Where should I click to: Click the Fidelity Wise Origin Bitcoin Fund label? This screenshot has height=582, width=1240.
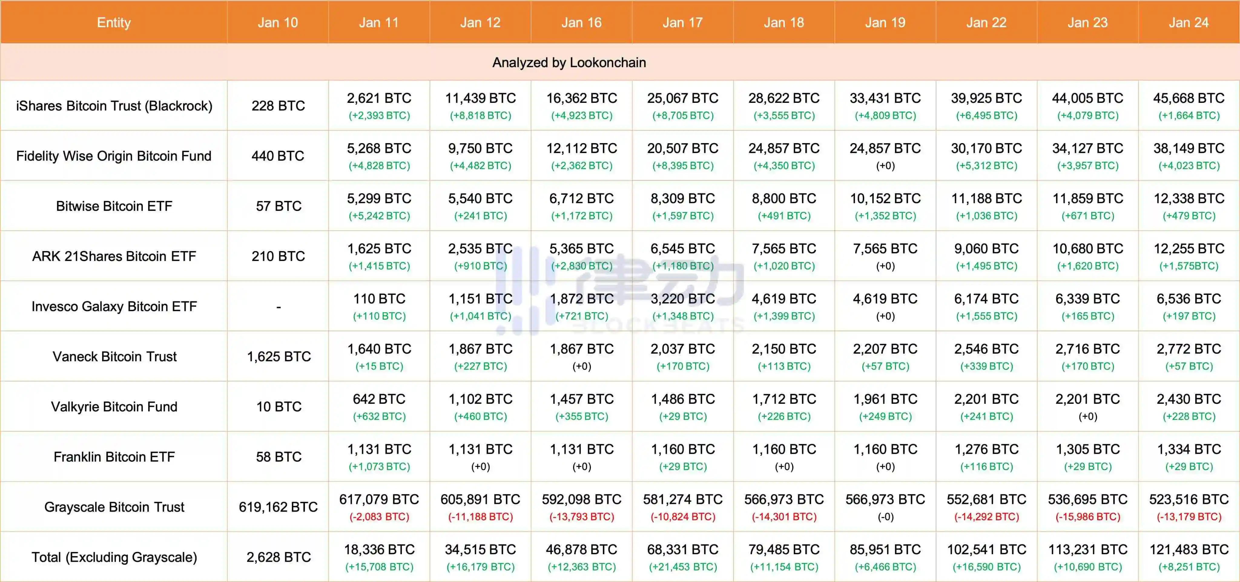114,156
